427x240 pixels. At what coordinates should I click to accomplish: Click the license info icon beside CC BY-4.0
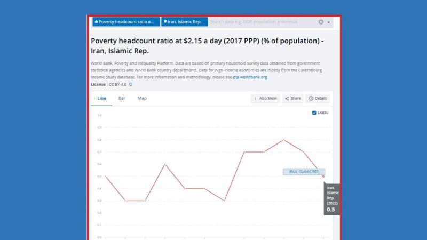coord(131,84)
